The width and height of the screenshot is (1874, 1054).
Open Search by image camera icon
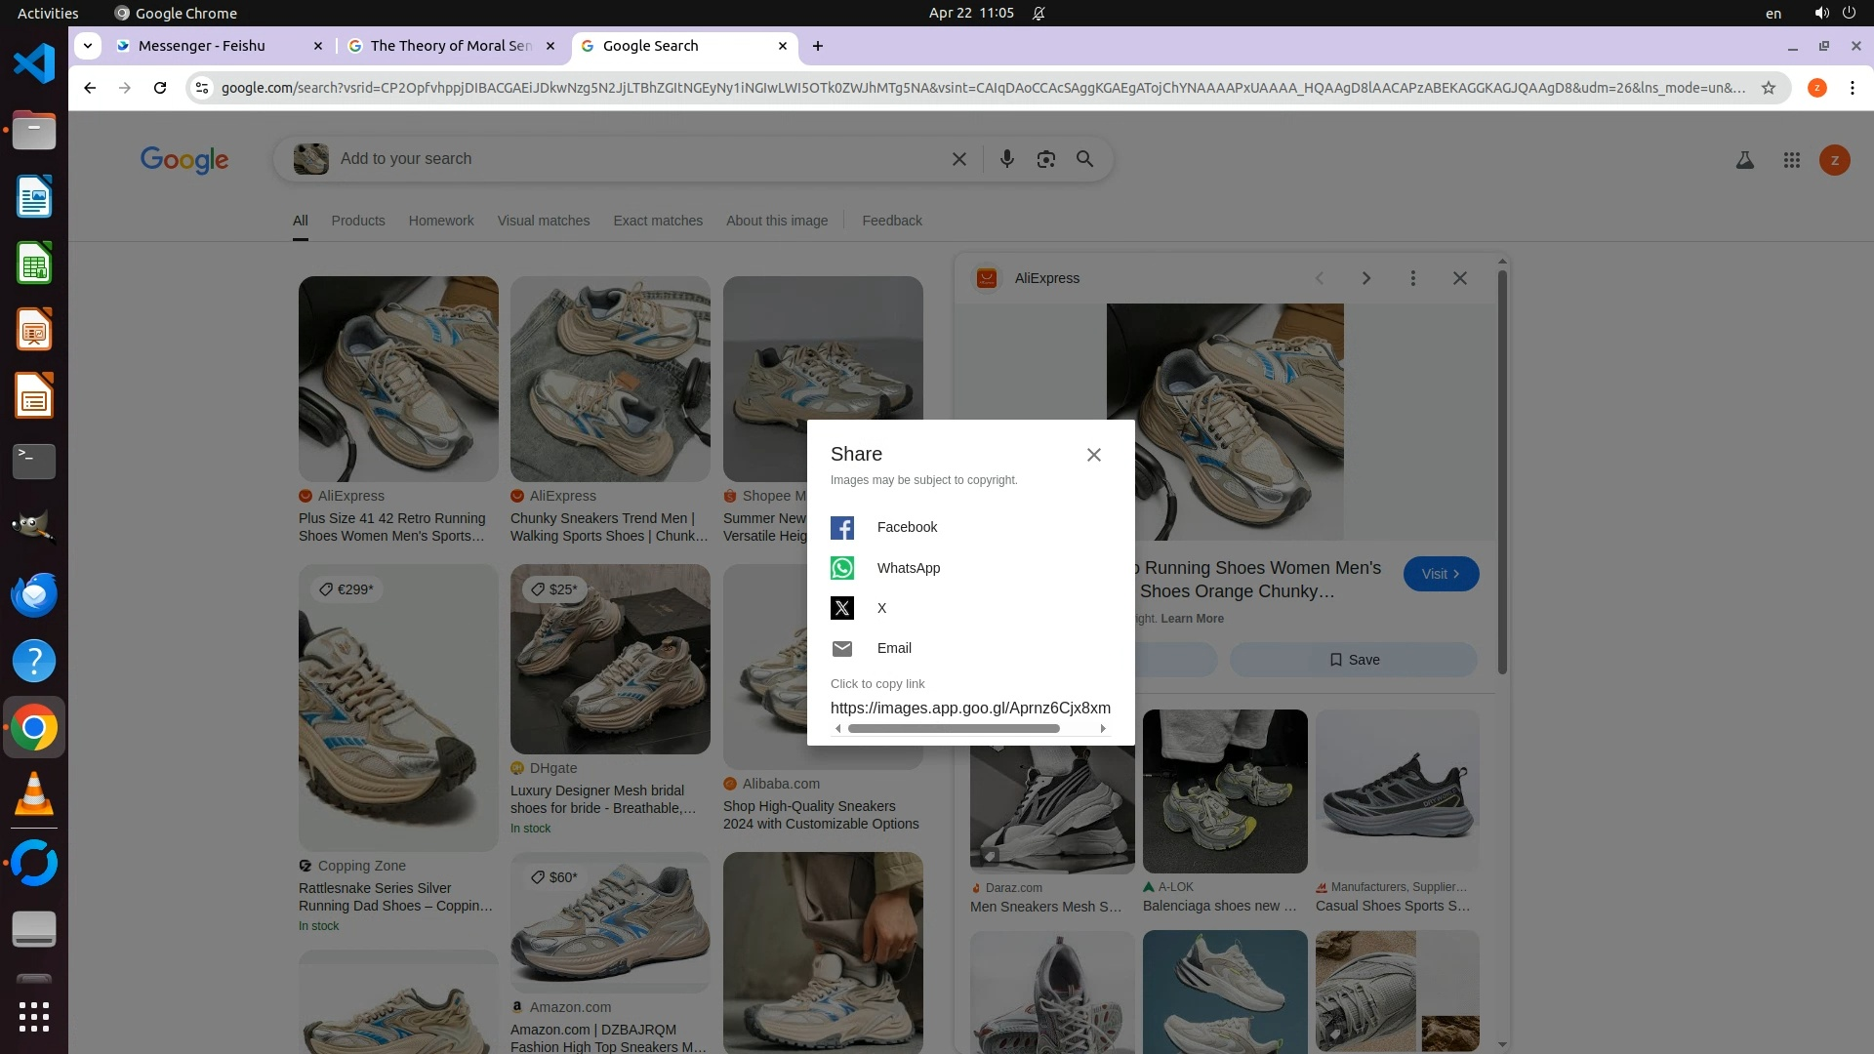tap(1045, 159)
